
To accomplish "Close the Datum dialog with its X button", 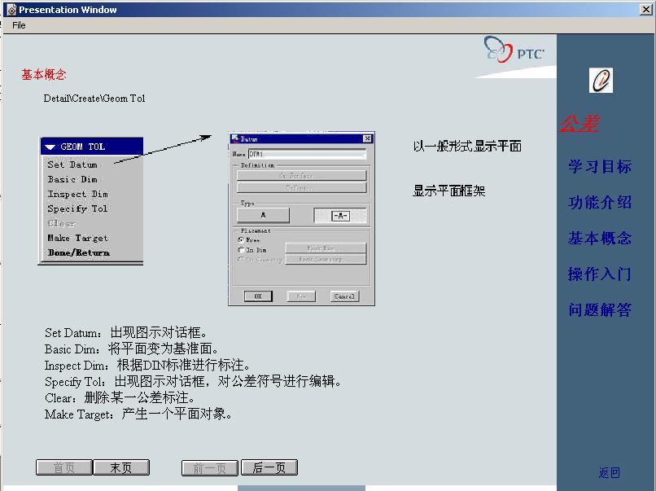I will (x=368, y=139).
